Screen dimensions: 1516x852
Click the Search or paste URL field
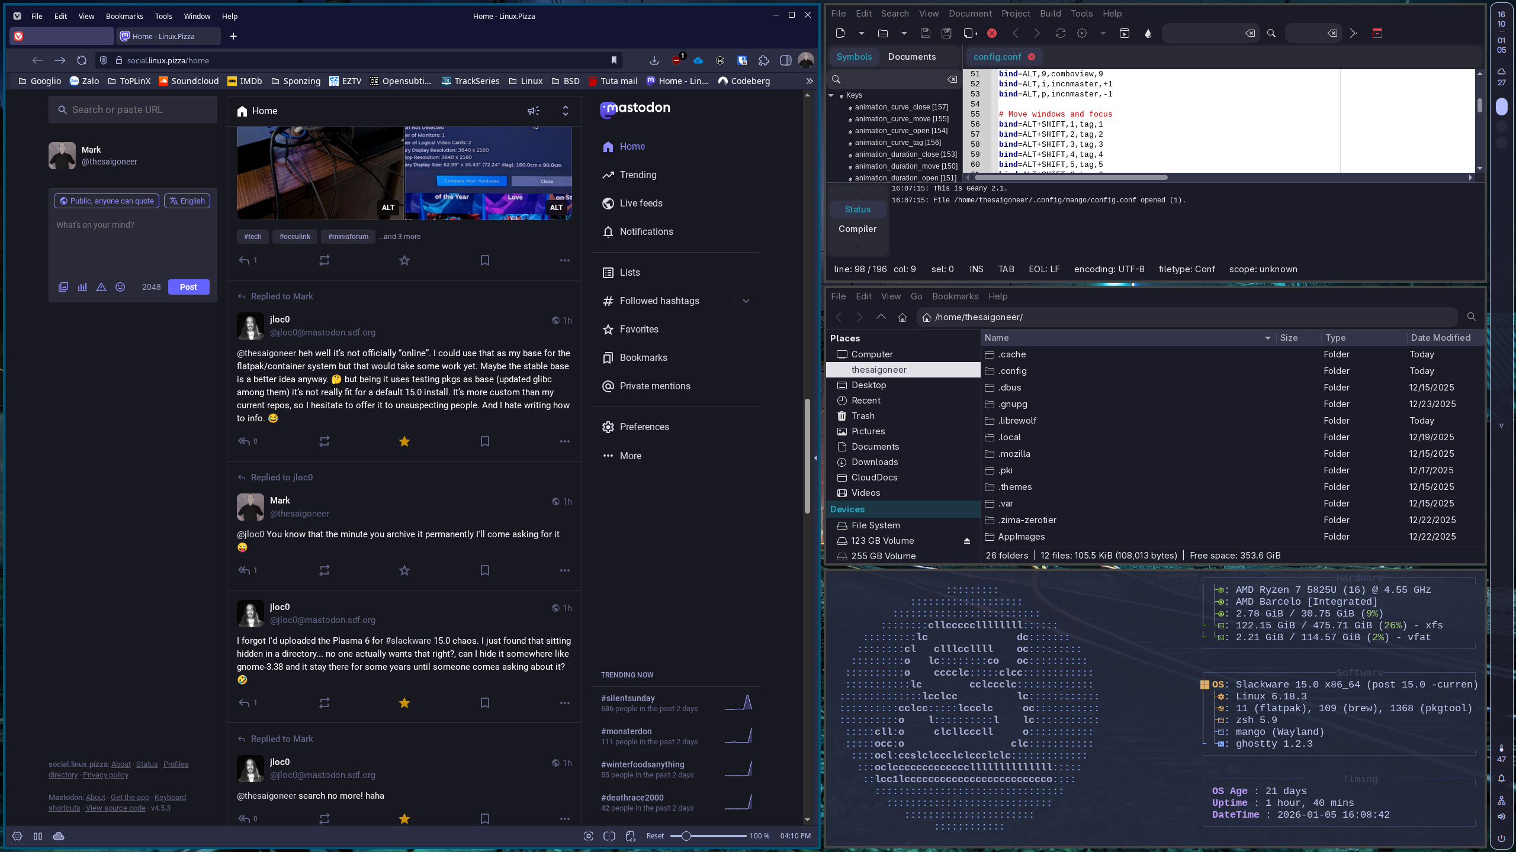pos(133,110)
